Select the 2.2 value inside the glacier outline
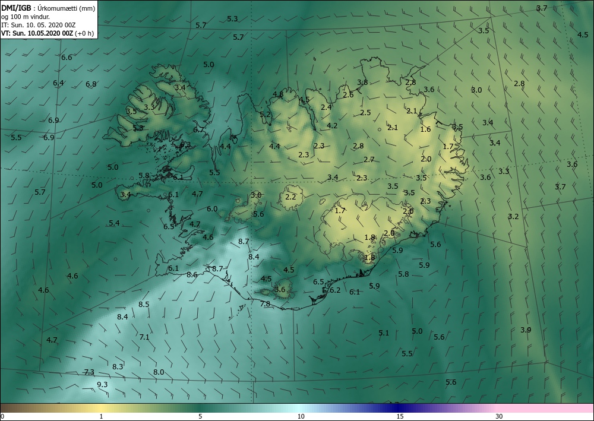The width and height of the screenshot is (594, 421). click(290, 197)
